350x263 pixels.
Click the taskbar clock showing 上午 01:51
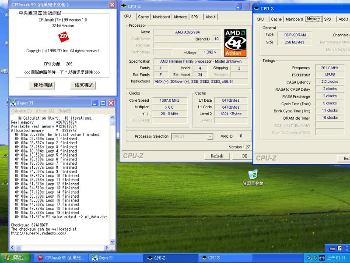pos(336,258)
